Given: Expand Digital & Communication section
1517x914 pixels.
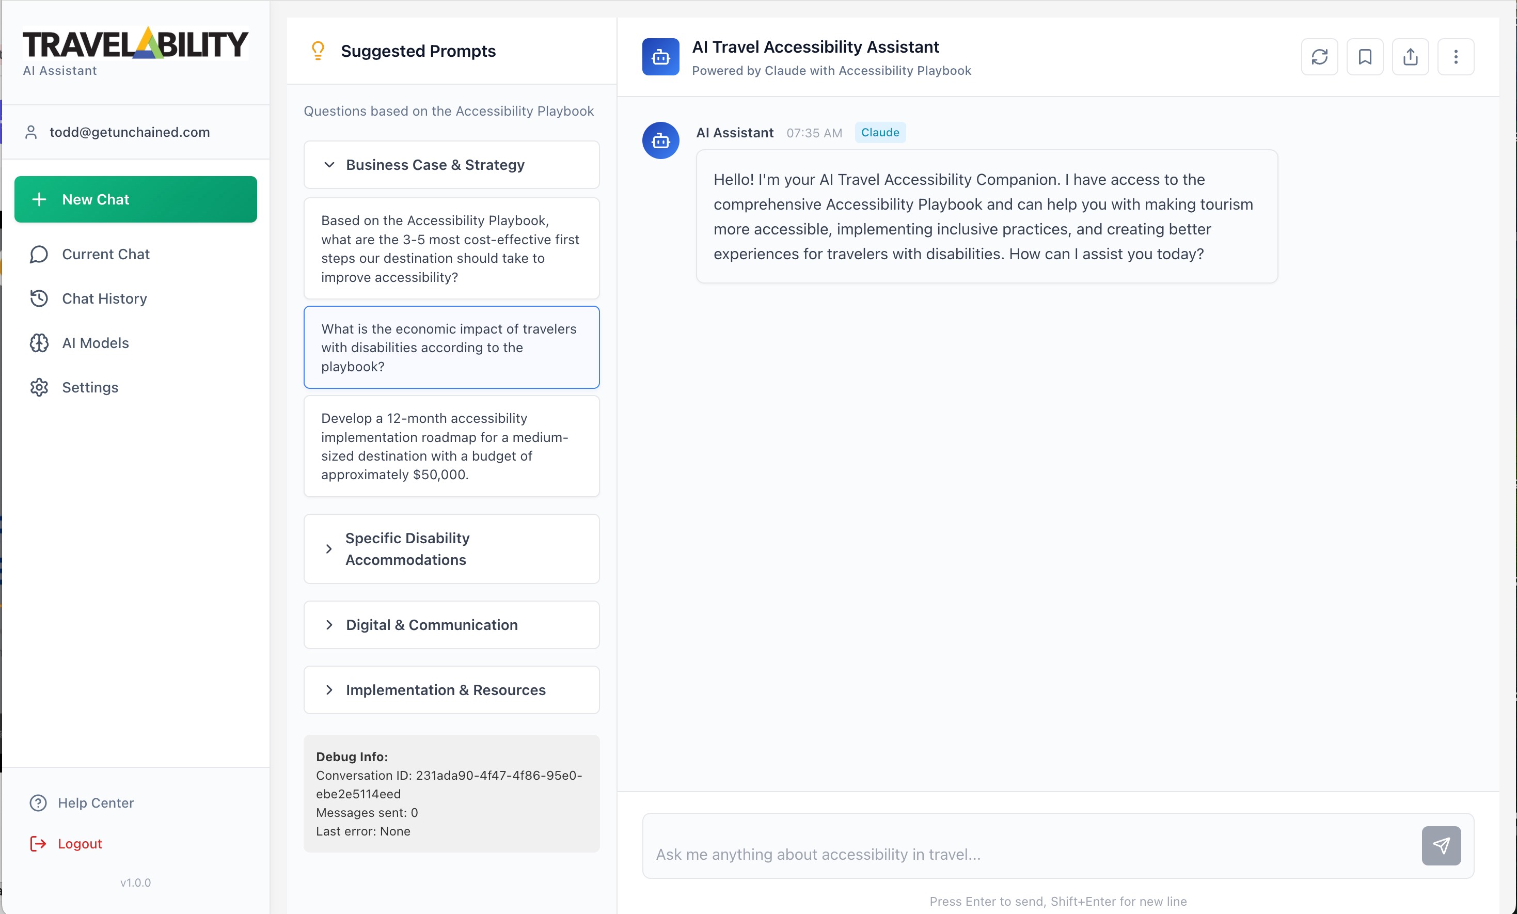Looking at the screenshot, I should [x=451, y=624].
